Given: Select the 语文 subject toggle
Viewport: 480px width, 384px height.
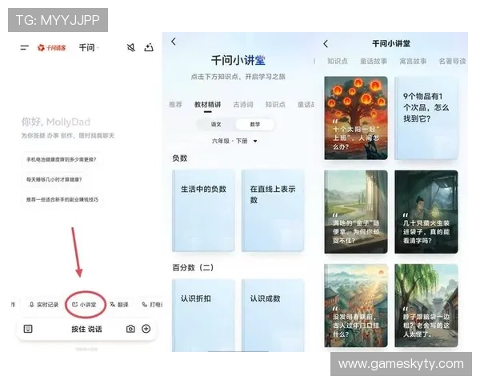Looking at the screenshot, I should [x=216, y=124].
